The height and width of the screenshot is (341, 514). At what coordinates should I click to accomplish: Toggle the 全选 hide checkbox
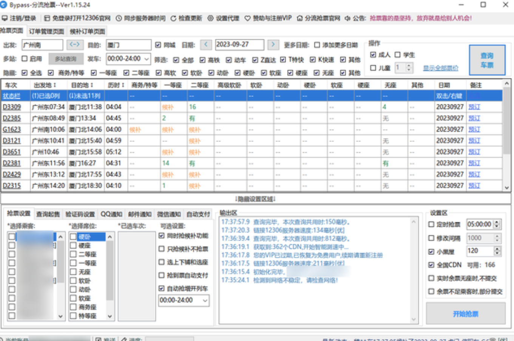(25, 73)
